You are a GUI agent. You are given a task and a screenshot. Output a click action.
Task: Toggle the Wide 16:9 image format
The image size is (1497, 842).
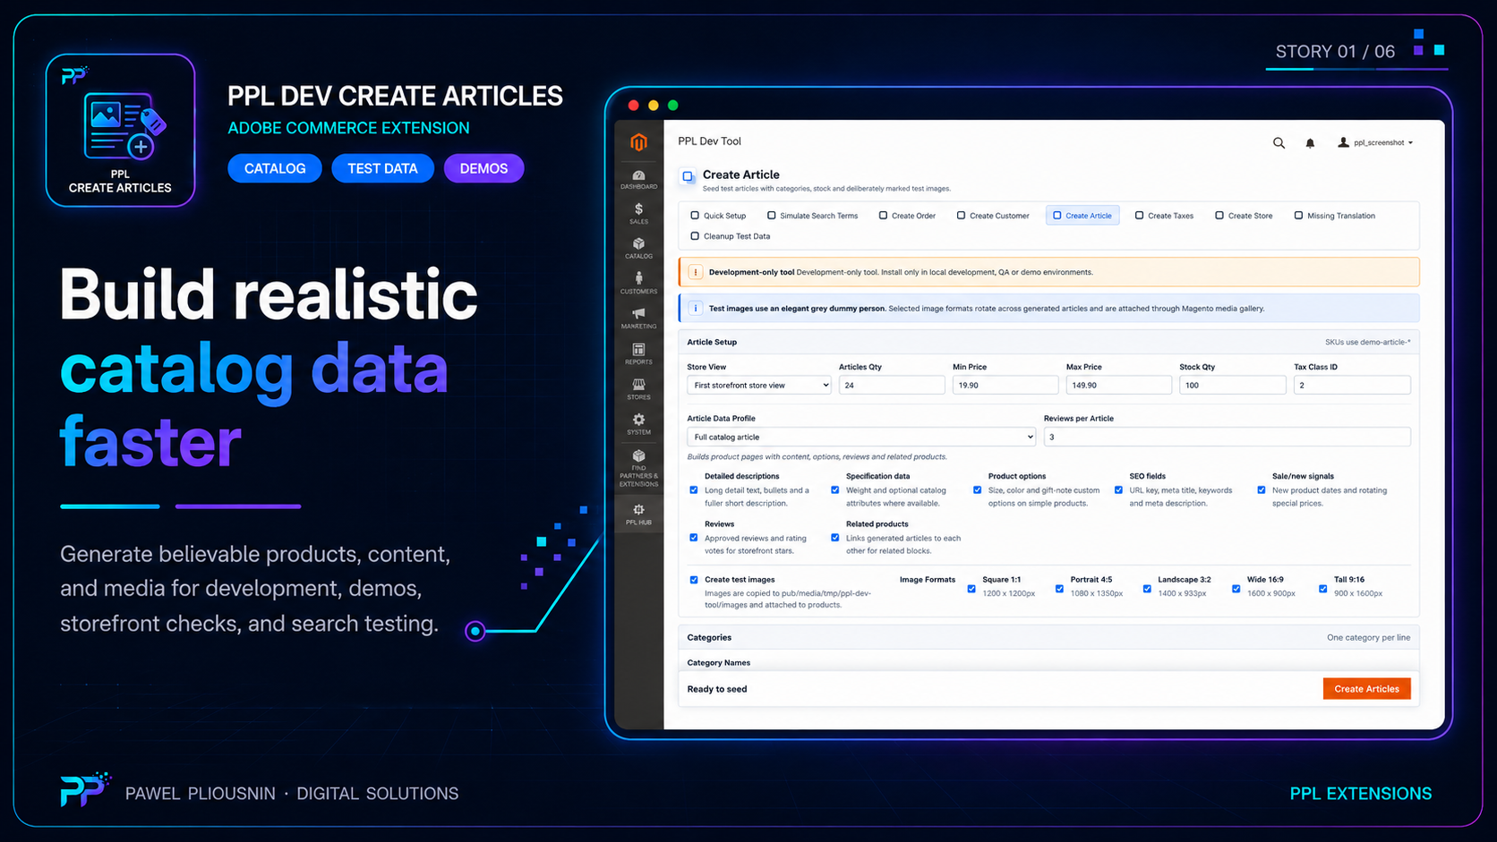tap(1236, 589)
